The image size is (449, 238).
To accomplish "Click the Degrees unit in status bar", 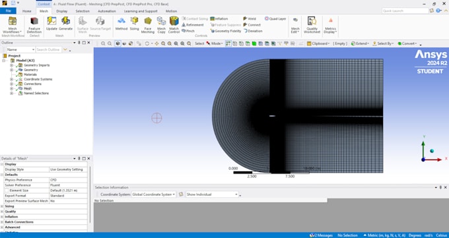I will tap(415, 235).
